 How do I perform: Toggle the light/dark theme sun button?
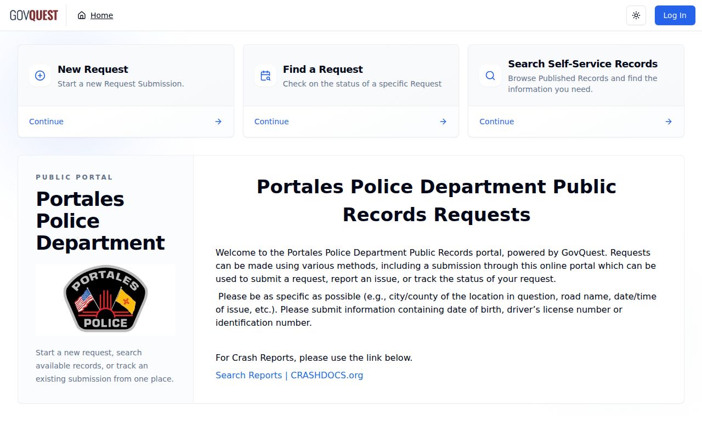click(636, 15)
